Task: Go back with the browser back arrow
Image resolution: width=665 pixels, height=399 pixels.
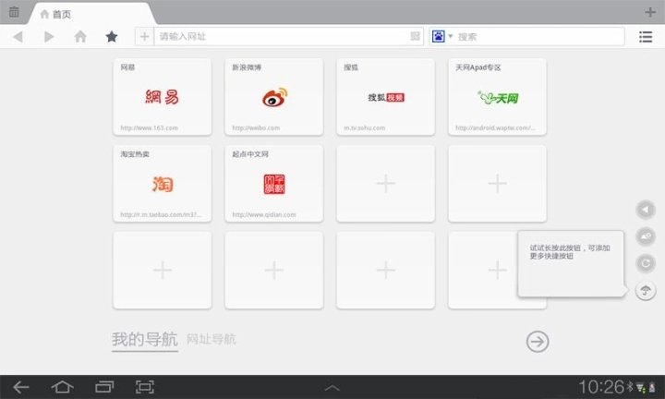Action: point(18,37)
